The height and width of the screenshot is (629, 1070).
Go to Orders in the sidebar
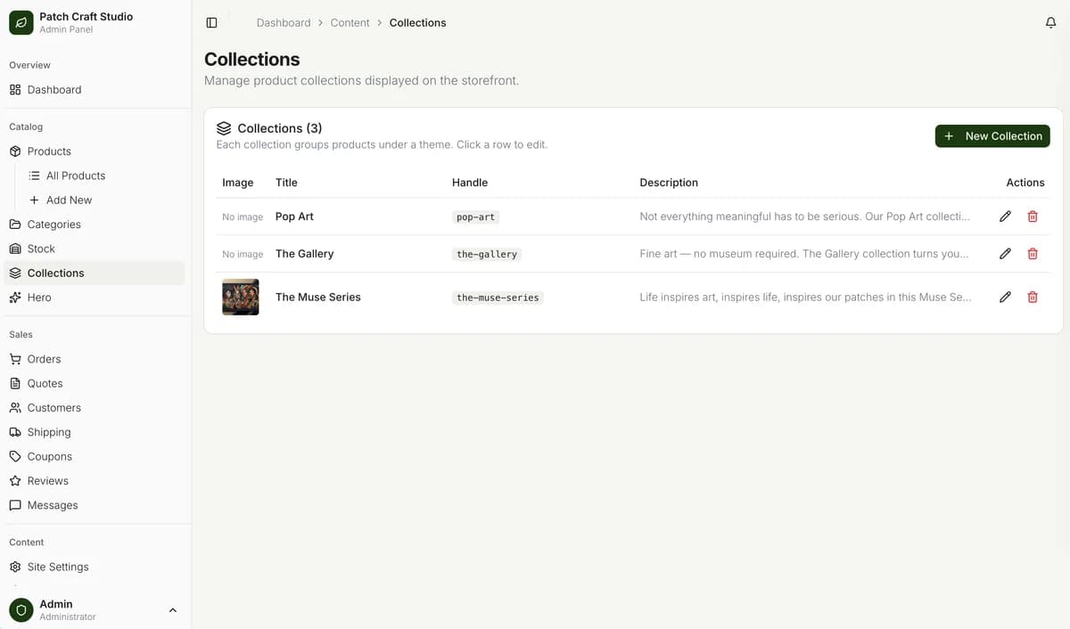pos(44,359)
